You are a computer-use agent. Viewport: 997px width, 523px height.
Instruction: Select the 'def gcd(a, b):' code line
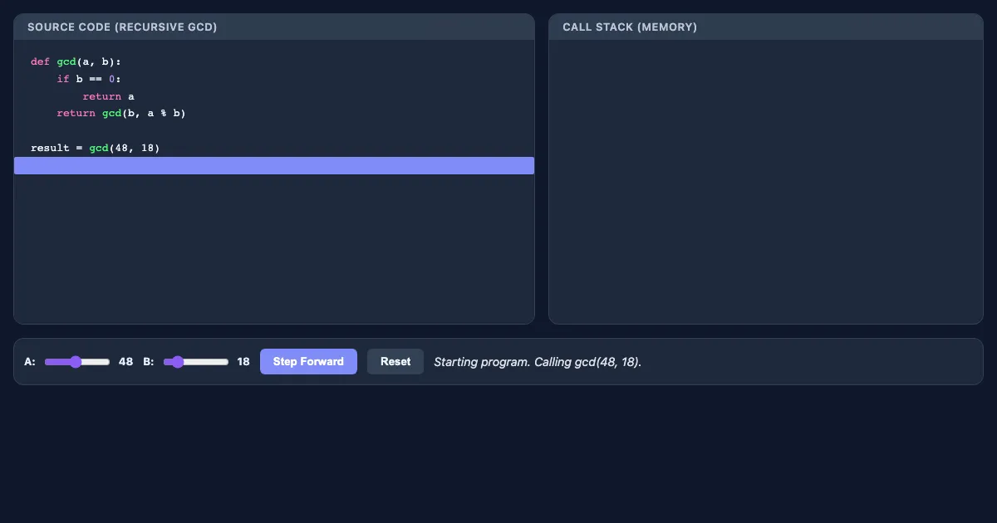[x=274, y=61]
